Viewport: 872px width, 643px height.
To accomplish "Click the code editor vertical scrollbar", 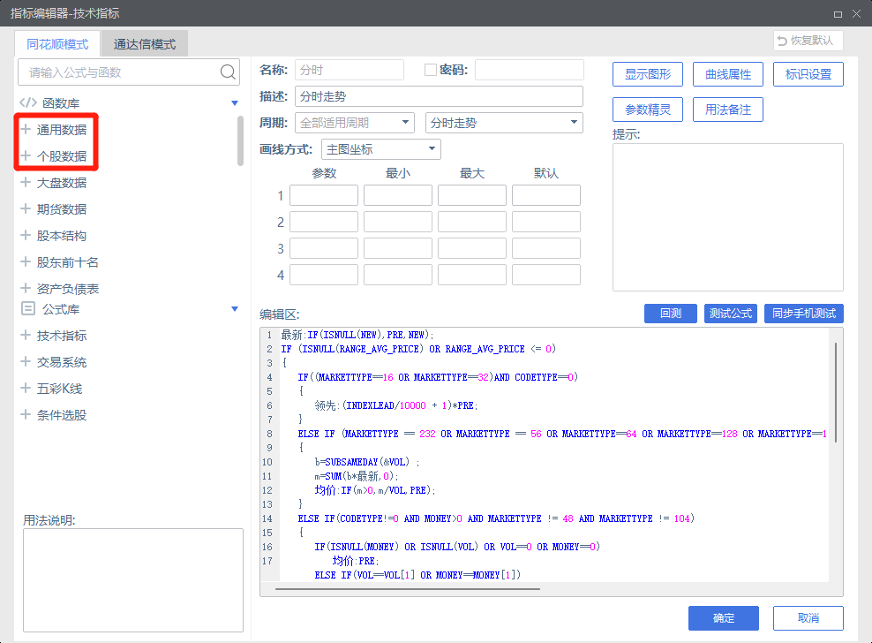I will coord(835,389).
